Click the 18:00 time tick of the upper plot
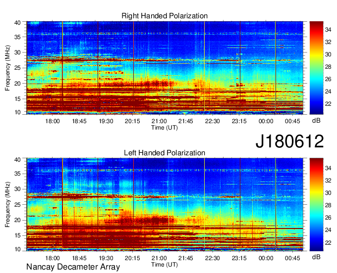337x273 pixels. pyautogui.click(x=53, y=121)
